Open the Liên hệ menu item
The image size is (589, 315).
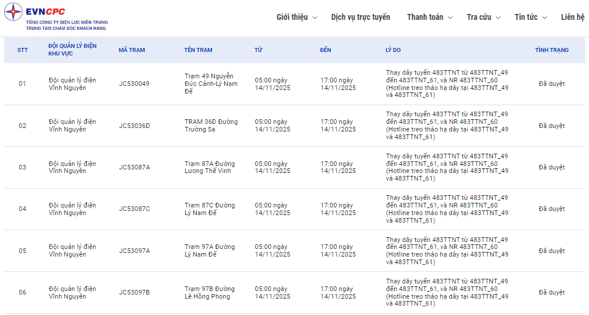coord(572,17)
